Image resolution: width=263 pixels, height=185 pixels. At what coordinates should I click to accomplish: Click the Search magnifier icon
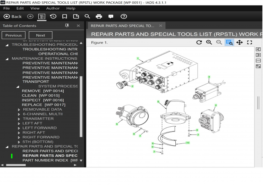tap(87, 16)
